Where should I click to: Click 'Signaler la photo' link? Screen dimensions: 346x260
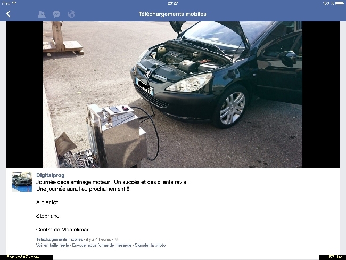pyautogui.click(x=150, y=245)
